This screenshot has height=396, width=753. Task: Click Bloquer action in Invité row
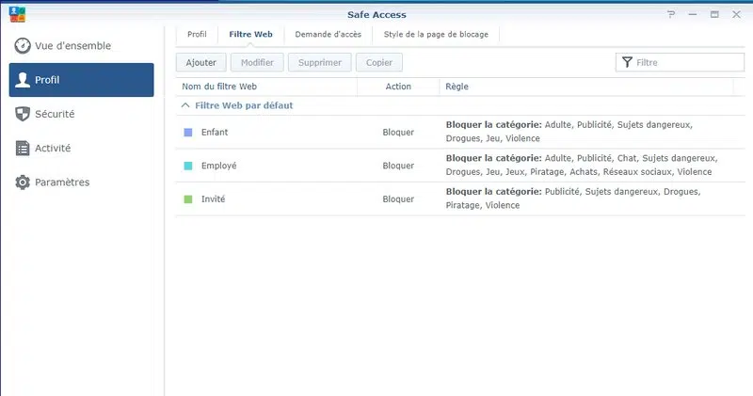coord(398,198)
